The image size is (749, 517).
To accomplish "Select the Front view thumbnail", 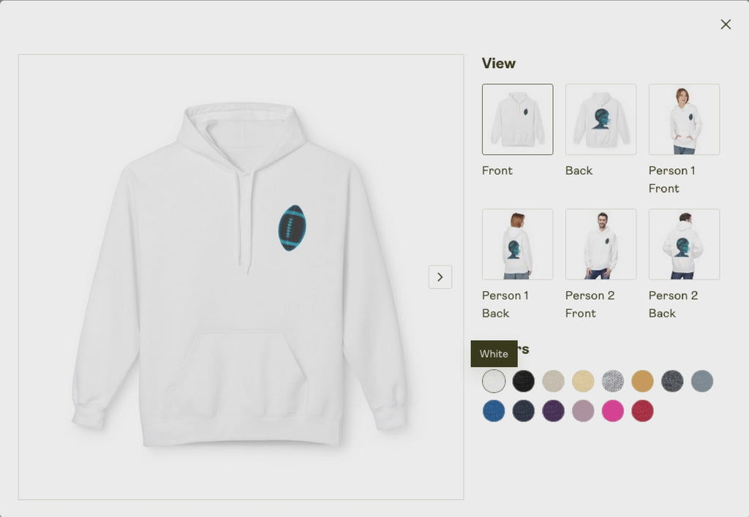I will [517, 119].
